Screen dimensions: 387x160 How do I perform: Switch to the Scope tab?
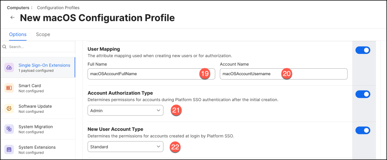[43, 34]
